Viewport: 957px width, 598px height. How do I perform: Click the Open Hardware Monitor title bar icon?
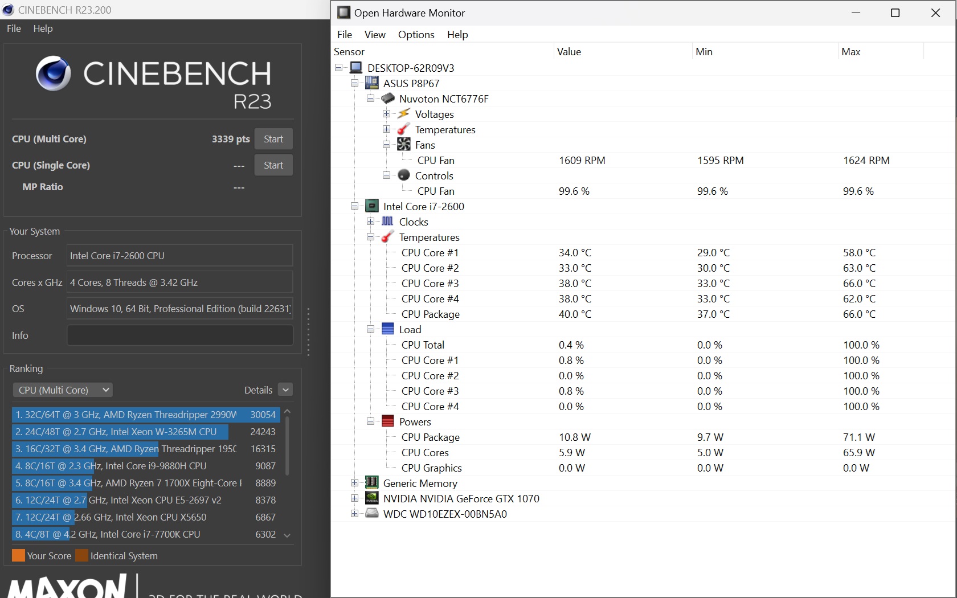pos(343,13)
